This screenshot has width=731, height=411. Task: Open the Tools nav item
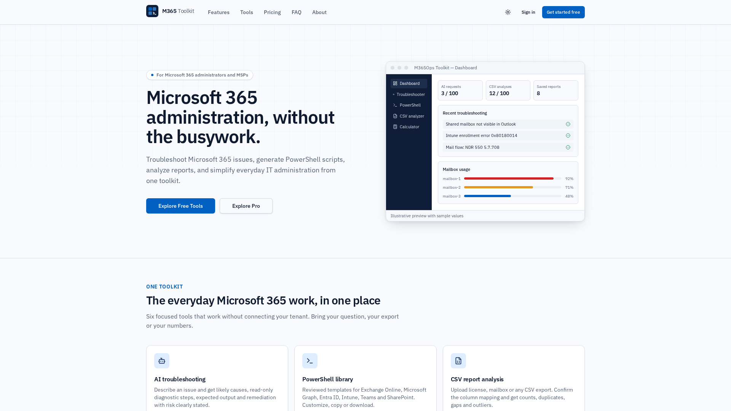coord(247,12)
